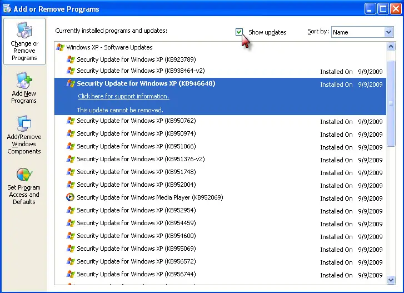The image size is (404, 293).
Task: Click the vertical scrollbar thumb
Action: pyautogui.click(x=391, y=103)
